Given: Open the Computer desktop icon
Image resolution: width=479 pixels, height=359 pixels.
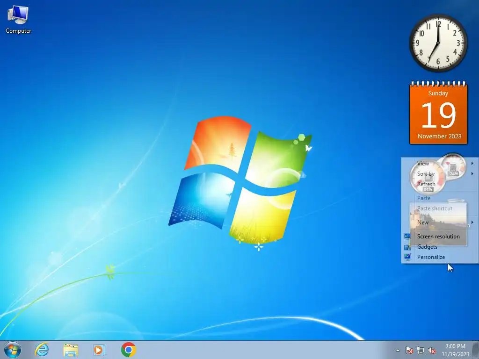Looking at the screenshot, I should click(18, 19).
